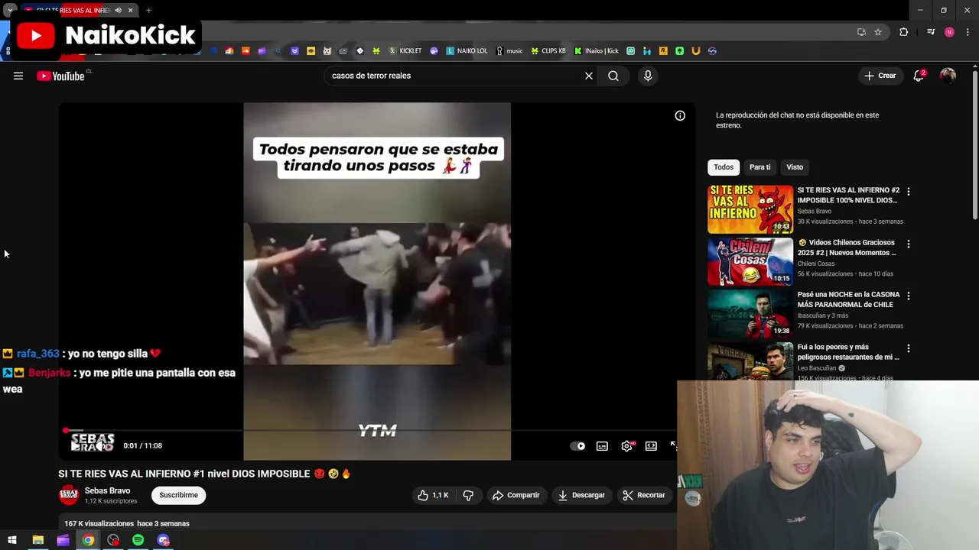Open player settings gear

coord(626,446)
